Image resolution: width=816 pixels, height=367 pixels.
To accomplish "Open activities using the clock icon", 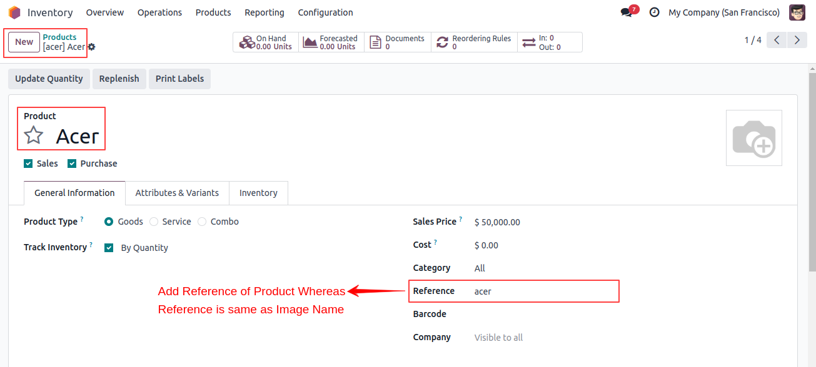I will click(x=654, y=12).
